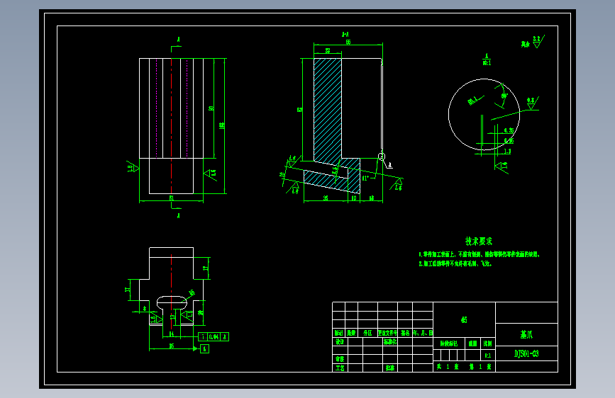
Task: Select the 11° angle dimension
Action: pyautogui.click(x=365, y=178)
